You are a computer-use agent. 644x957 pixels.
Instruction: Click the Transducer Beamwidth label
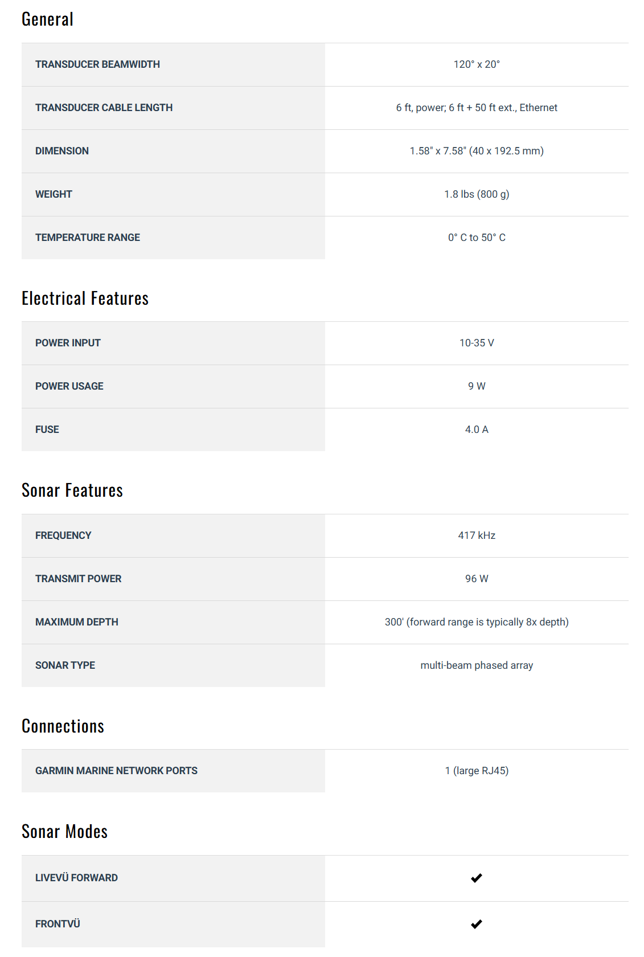coord(97,64)
